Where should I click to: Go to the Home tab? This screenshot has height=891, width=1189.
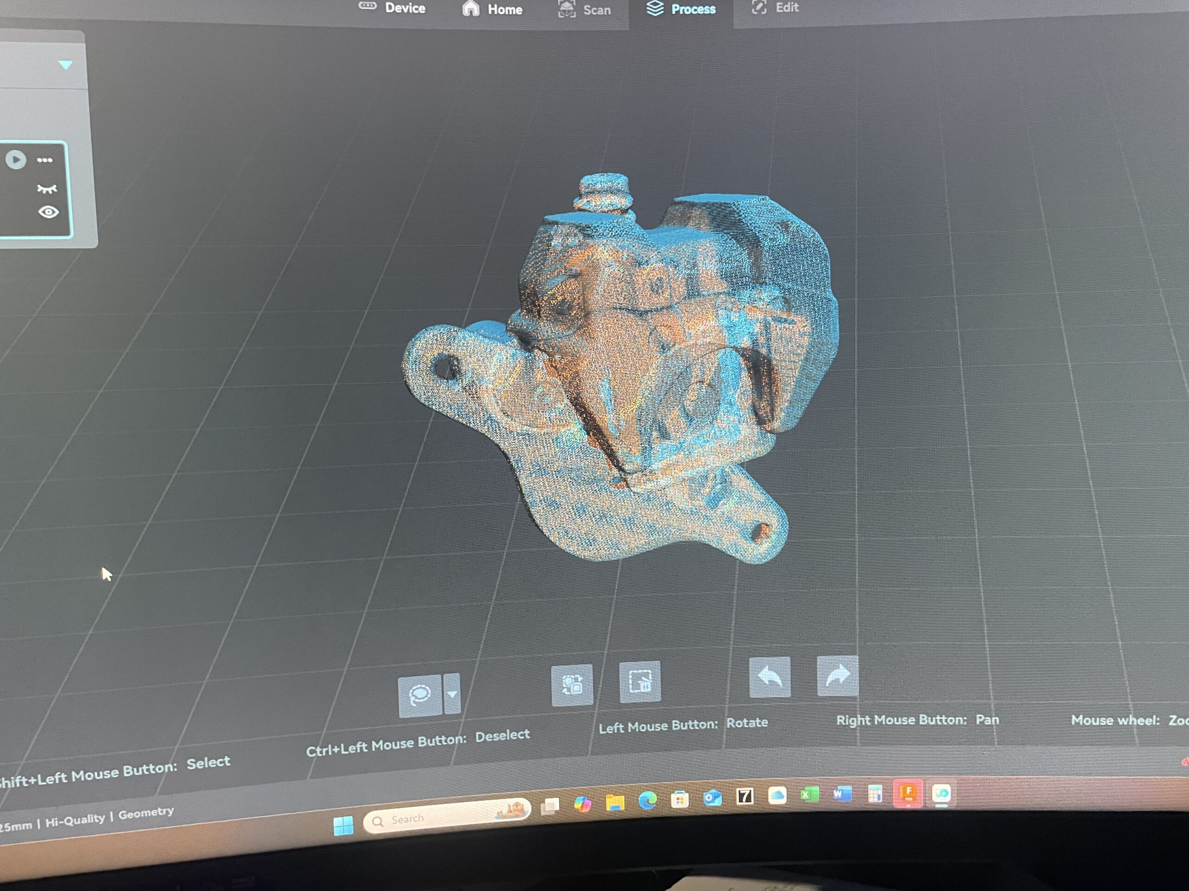(492, 9)
